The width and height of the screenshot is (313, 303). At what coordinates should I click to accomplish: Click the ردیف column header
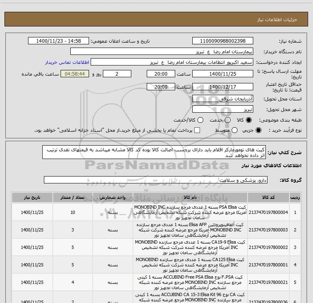click(295, 198)
